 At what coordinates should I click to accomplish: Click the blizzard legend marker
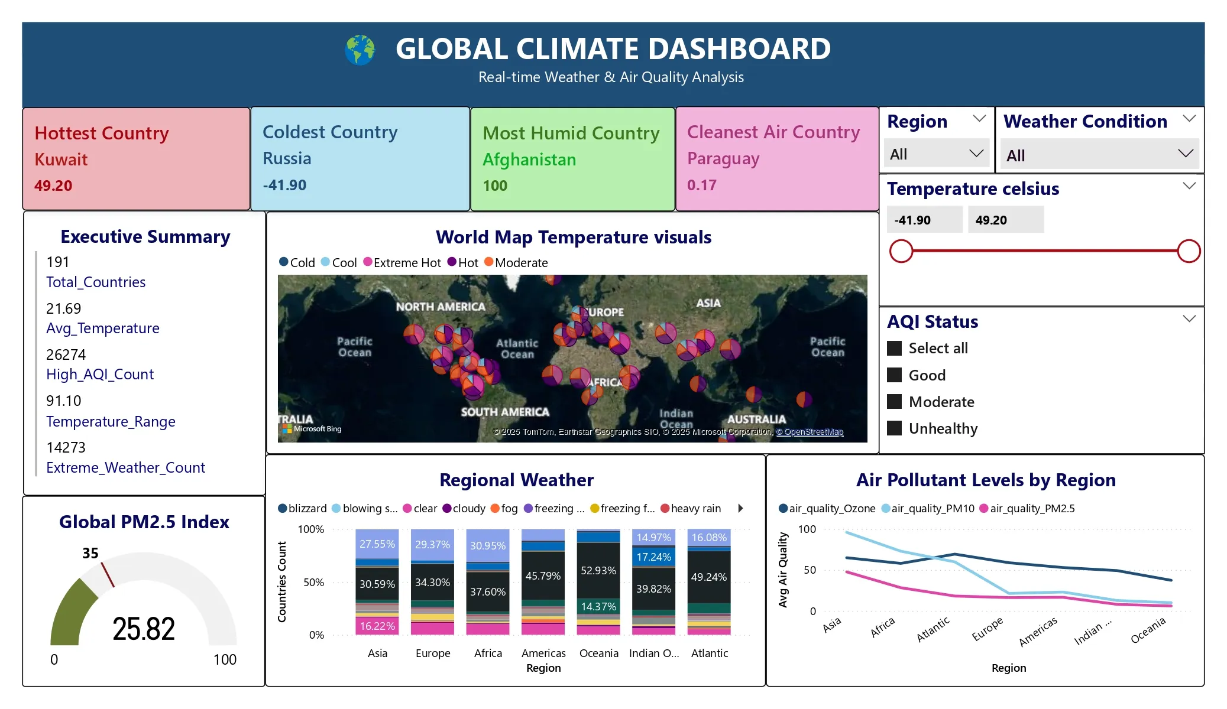(x=283, y=508)
